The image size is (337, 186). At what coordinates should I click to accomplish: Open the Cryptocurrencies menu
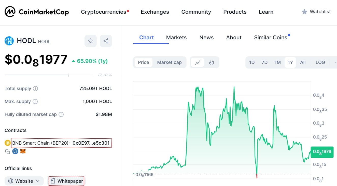(103, 12)
